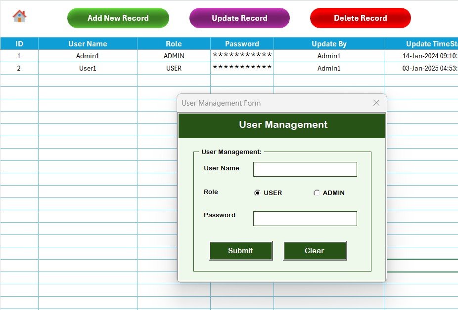
Task: Click the User Name input box
Action: (x=305, y=169)
